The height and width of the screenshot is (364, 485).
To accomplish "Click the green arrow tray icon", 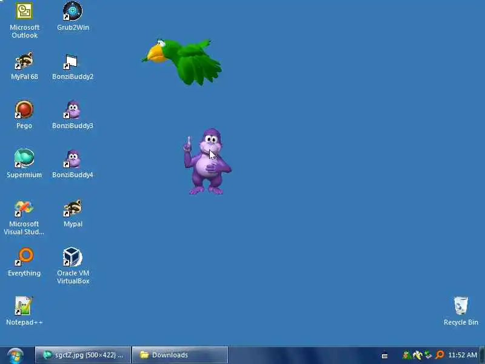I will click(428, 355).
